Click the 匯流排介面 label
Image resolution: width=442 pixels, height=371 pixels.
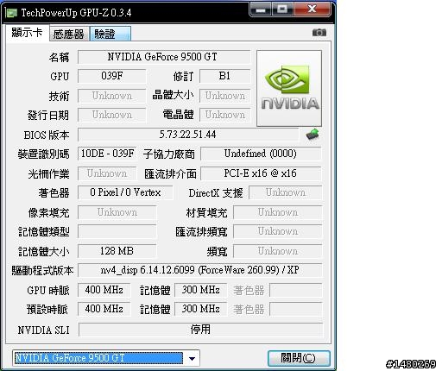170,173
